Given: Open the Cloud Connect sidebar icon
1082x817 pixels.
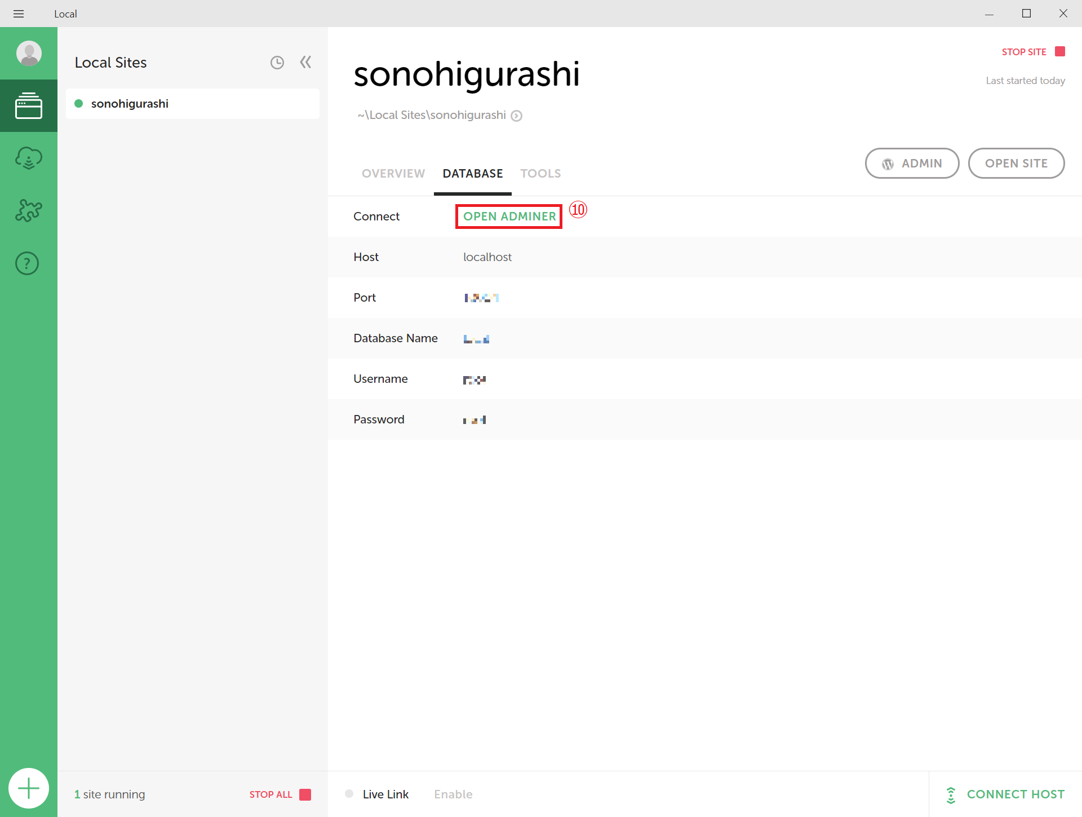Looking at the screenshot, I should tap(29, 158).
